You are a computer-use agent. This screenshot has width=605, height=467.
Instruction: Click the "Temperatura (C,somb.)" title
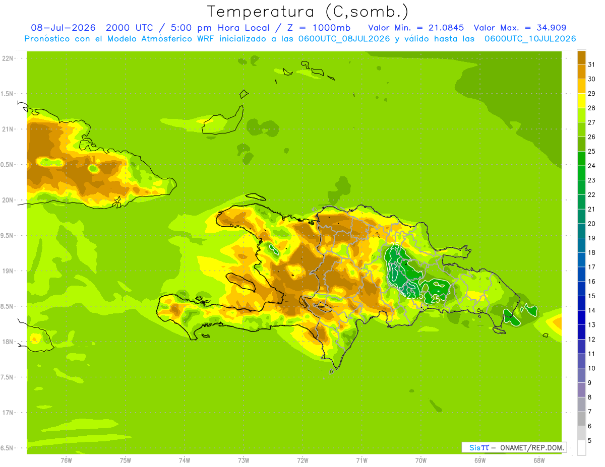[x=308, y=12]
